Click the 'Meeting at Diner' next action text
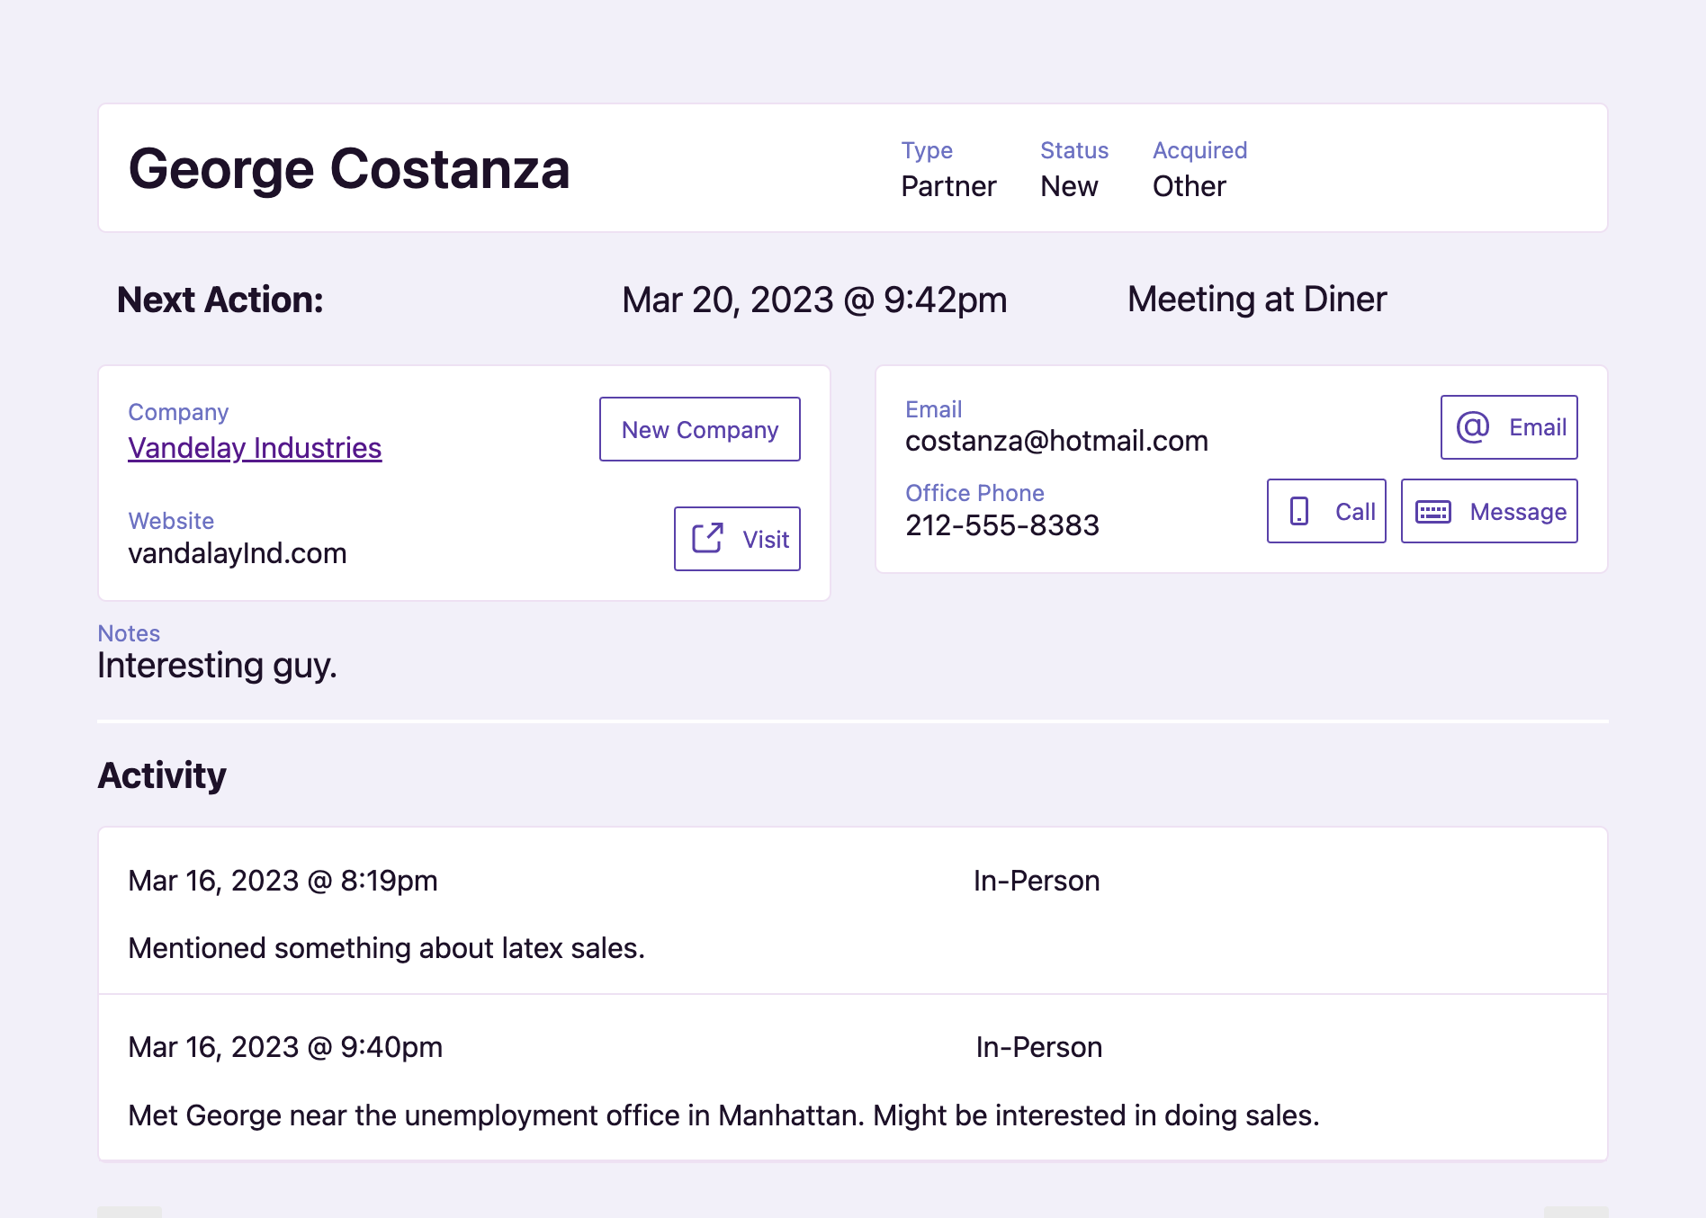The height and width of the screenshot is (1218, 1706). coord(1257,299)
